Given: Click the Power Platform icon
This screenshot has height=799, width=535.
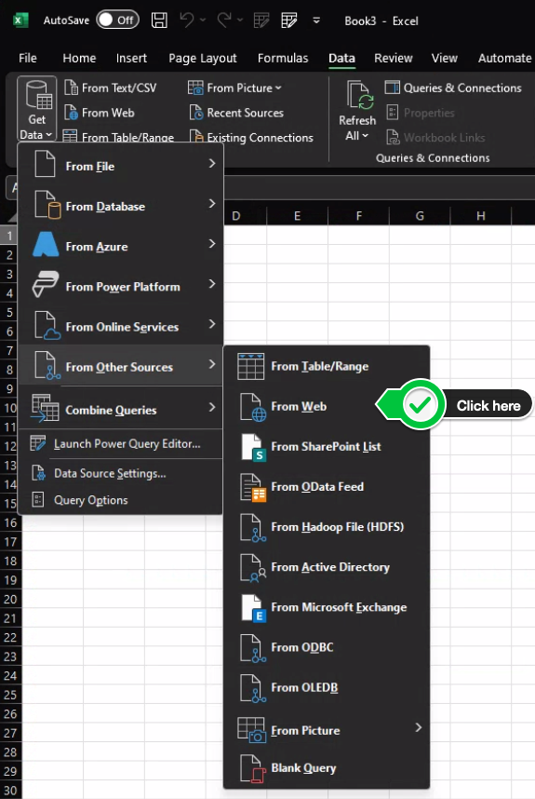Looking at the screenshot, I should tap(46, 284).
